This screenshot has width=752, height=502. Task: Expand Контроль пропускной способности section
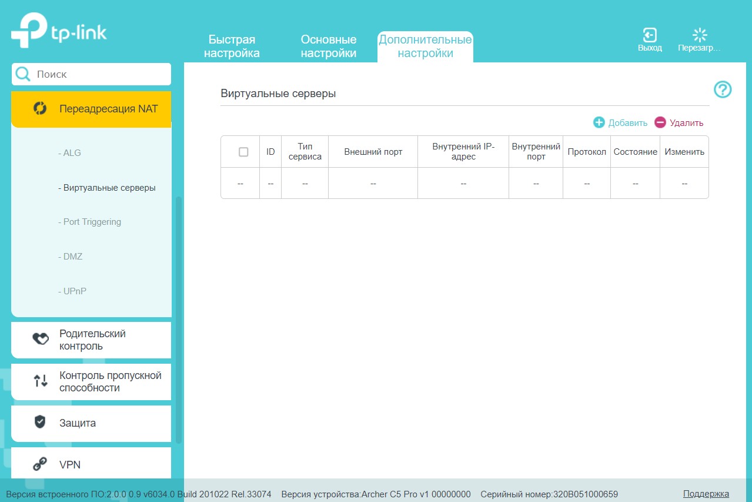[91, 382]
